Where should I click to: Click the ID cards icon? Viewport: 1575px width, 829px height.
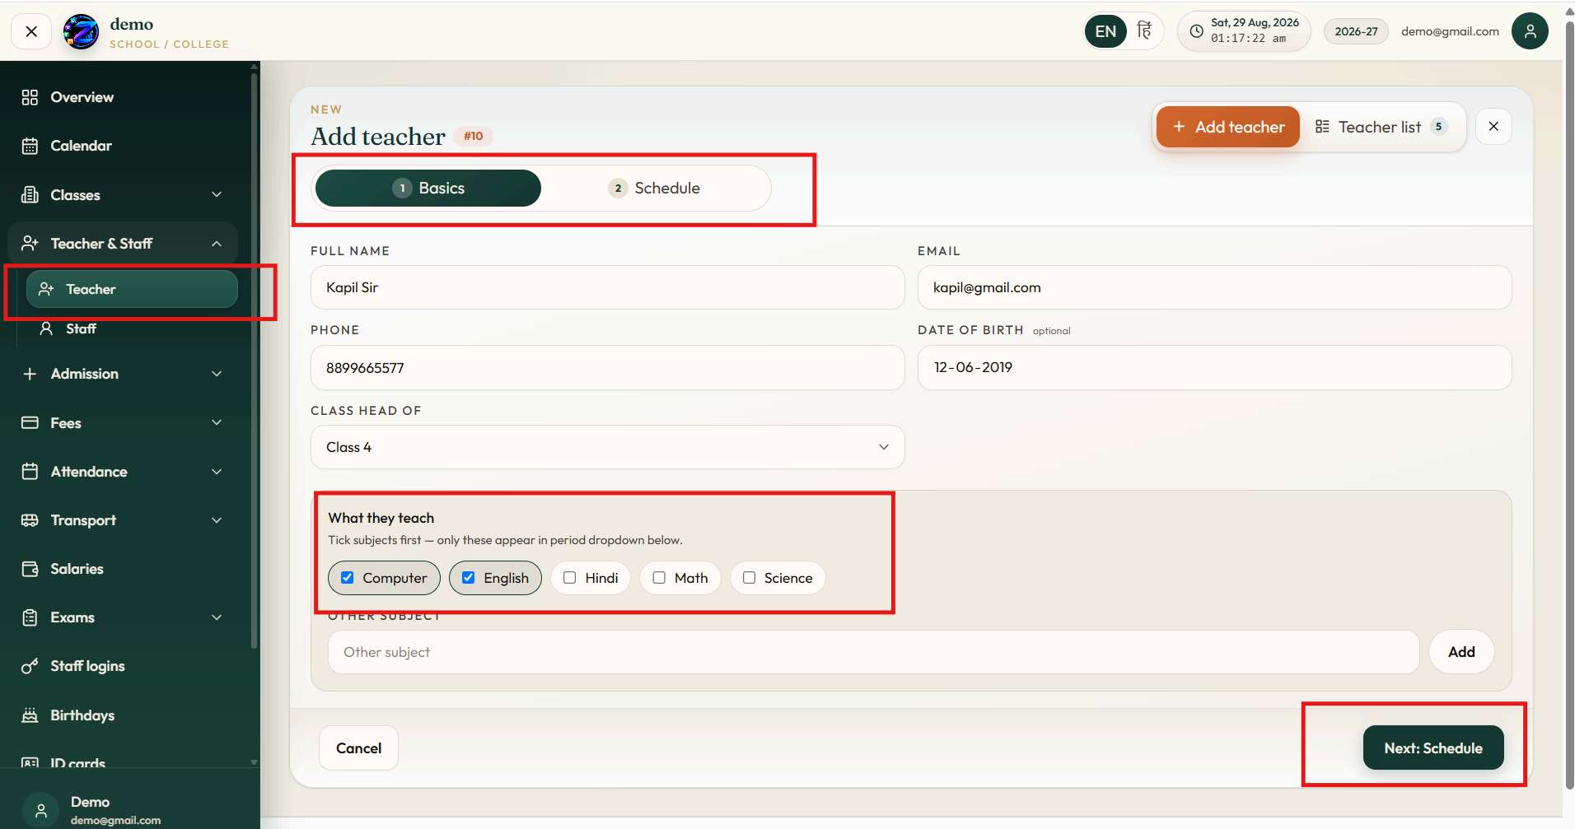pyautogui.click(x=30, y=762)
